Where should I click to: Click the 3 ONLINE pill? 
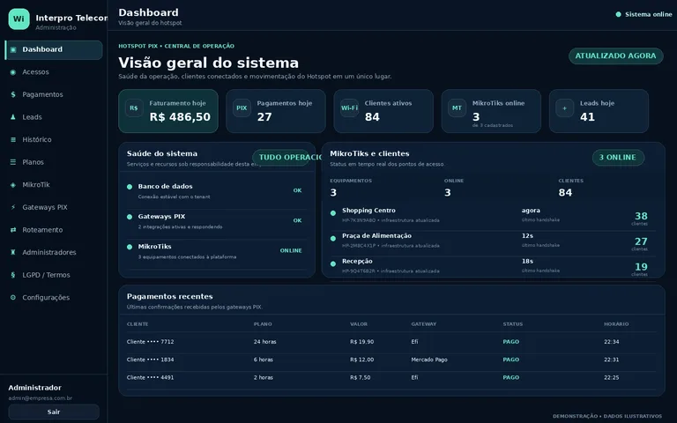click(618, 158)
